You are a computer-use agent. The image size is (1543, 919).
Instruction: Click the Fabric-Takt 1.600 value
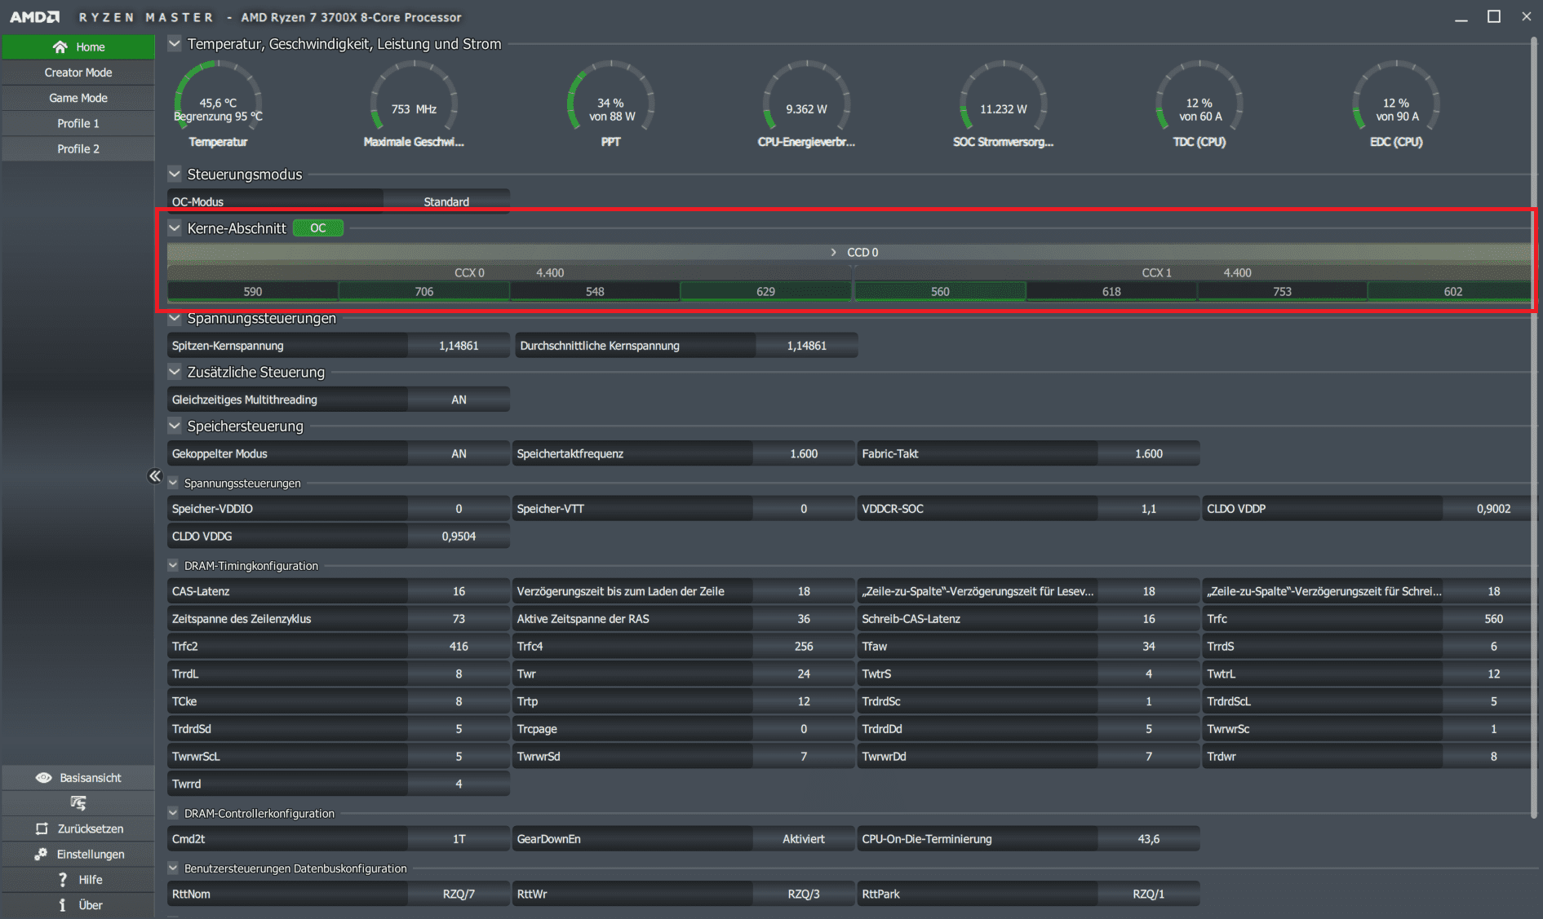pyautogui.click(x=1149, y=453)
